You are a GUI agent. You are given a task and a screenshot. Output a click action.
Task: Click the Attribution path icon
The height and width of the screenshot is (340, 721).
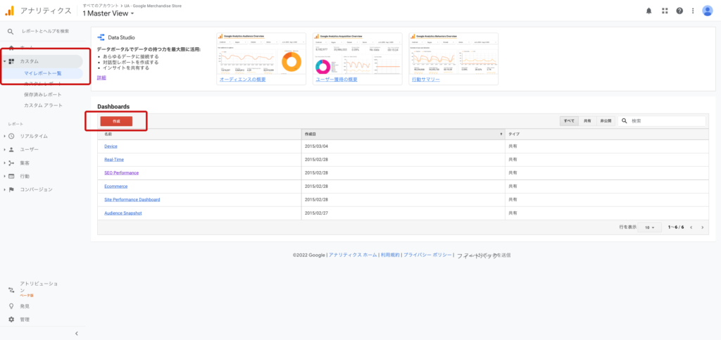11,289
